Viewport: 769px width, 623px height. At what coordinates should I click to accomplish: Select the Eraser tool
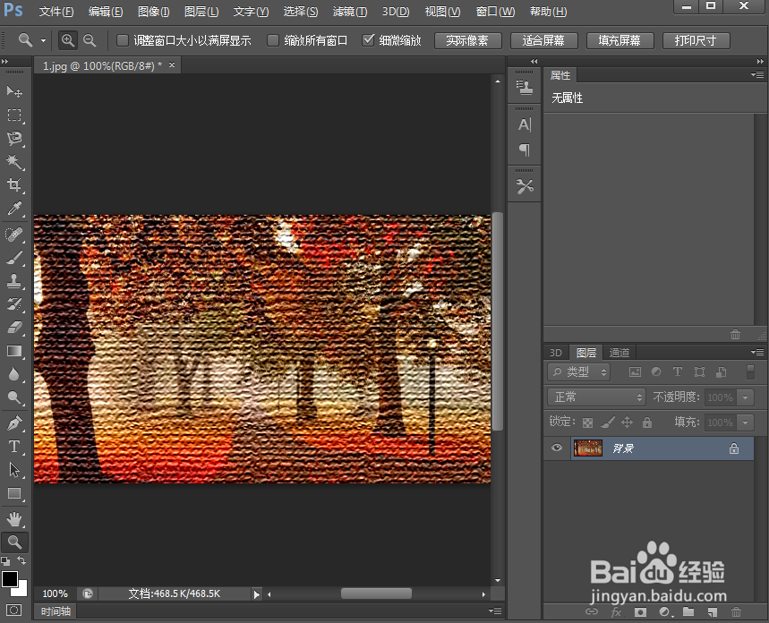[x=14, y=328]
